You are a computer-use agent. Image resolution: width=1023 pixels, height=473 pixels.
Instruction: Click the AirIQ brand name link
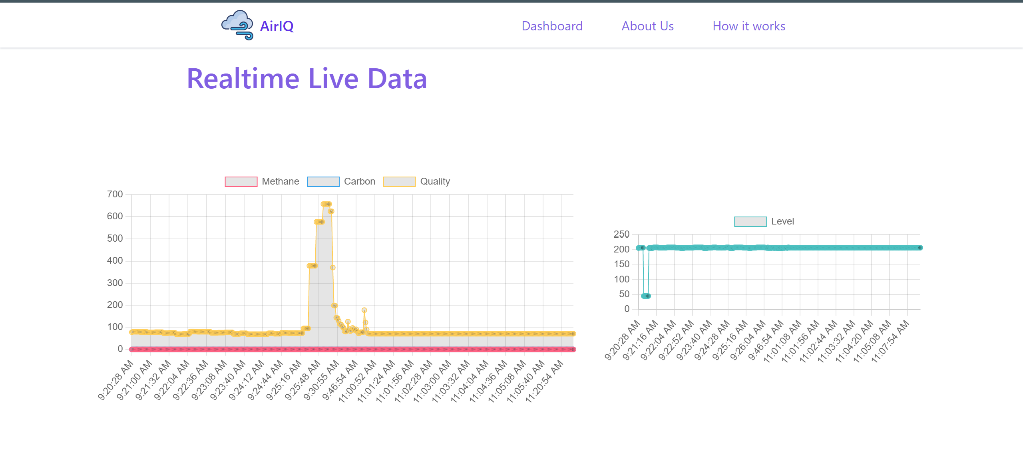(277, 26)
